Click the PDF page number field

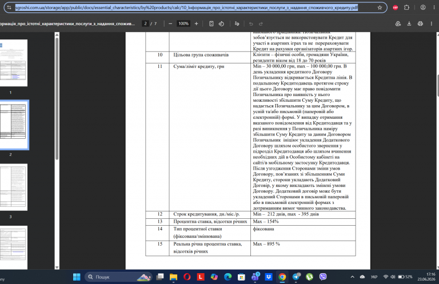pos(145,24)
